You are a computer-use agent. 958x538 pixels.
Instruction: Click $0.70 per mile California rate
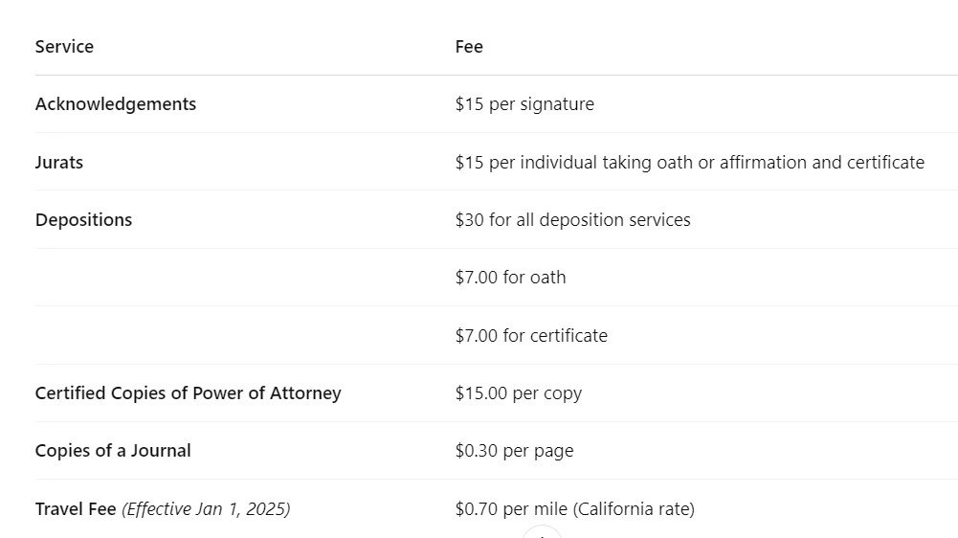tap(574, 509)
